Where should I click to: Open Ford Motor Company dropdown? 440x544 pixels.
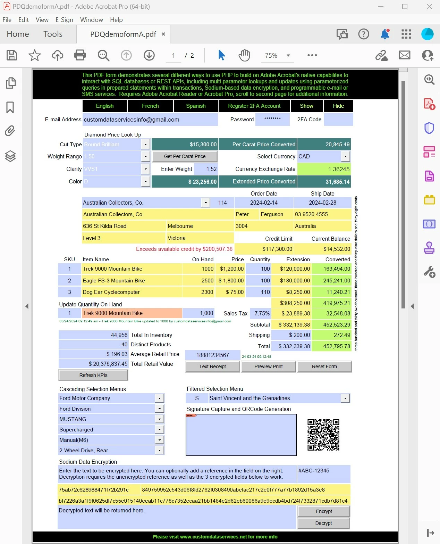pos(159,398)
